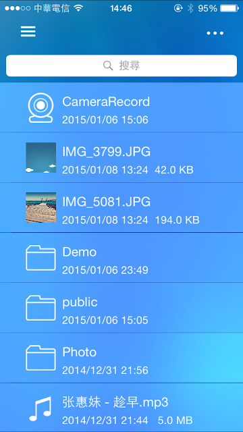Select the IMG_5081.JPG file name
Viewport: 243px width, 432px height.
[107, 202]
